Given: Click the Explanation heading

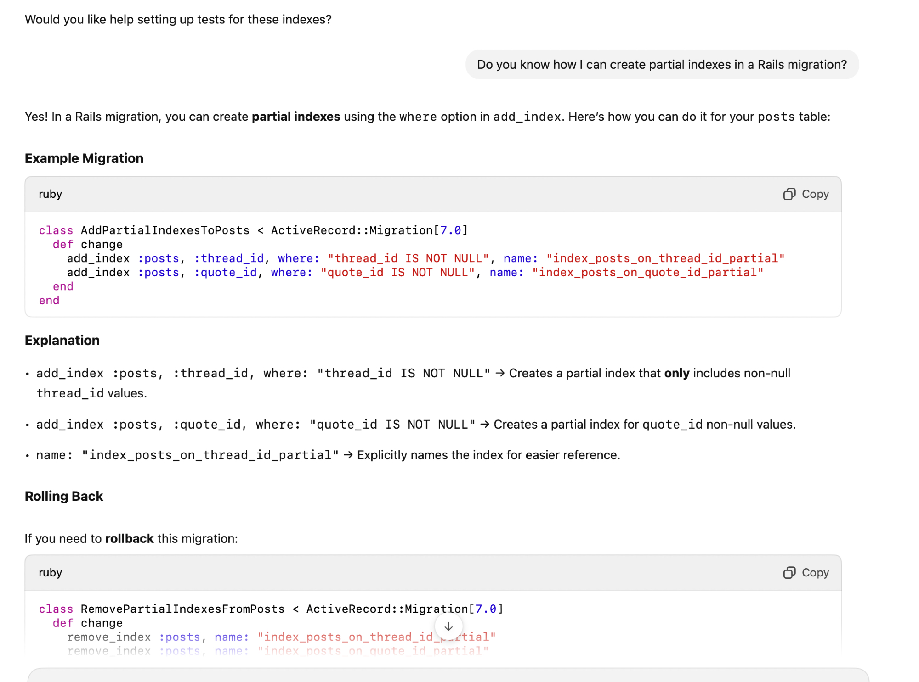Looking at the screenshot, I should click(62, 341).
